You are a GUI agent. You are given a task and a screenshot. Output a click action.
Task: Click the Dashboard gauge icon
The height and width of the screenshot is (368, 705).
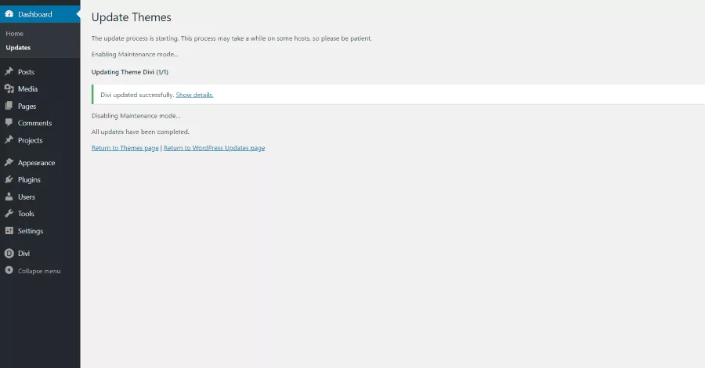9,14
